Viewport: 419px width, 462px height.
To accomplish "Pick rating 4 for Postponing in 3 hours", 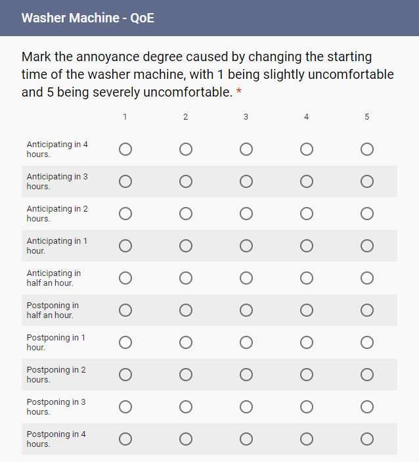I will coord(307,407).
